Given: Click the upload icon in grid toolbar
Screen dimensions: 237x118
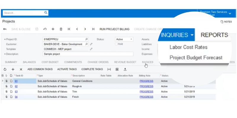Looking at the screenshot, I should coord(125,69).
